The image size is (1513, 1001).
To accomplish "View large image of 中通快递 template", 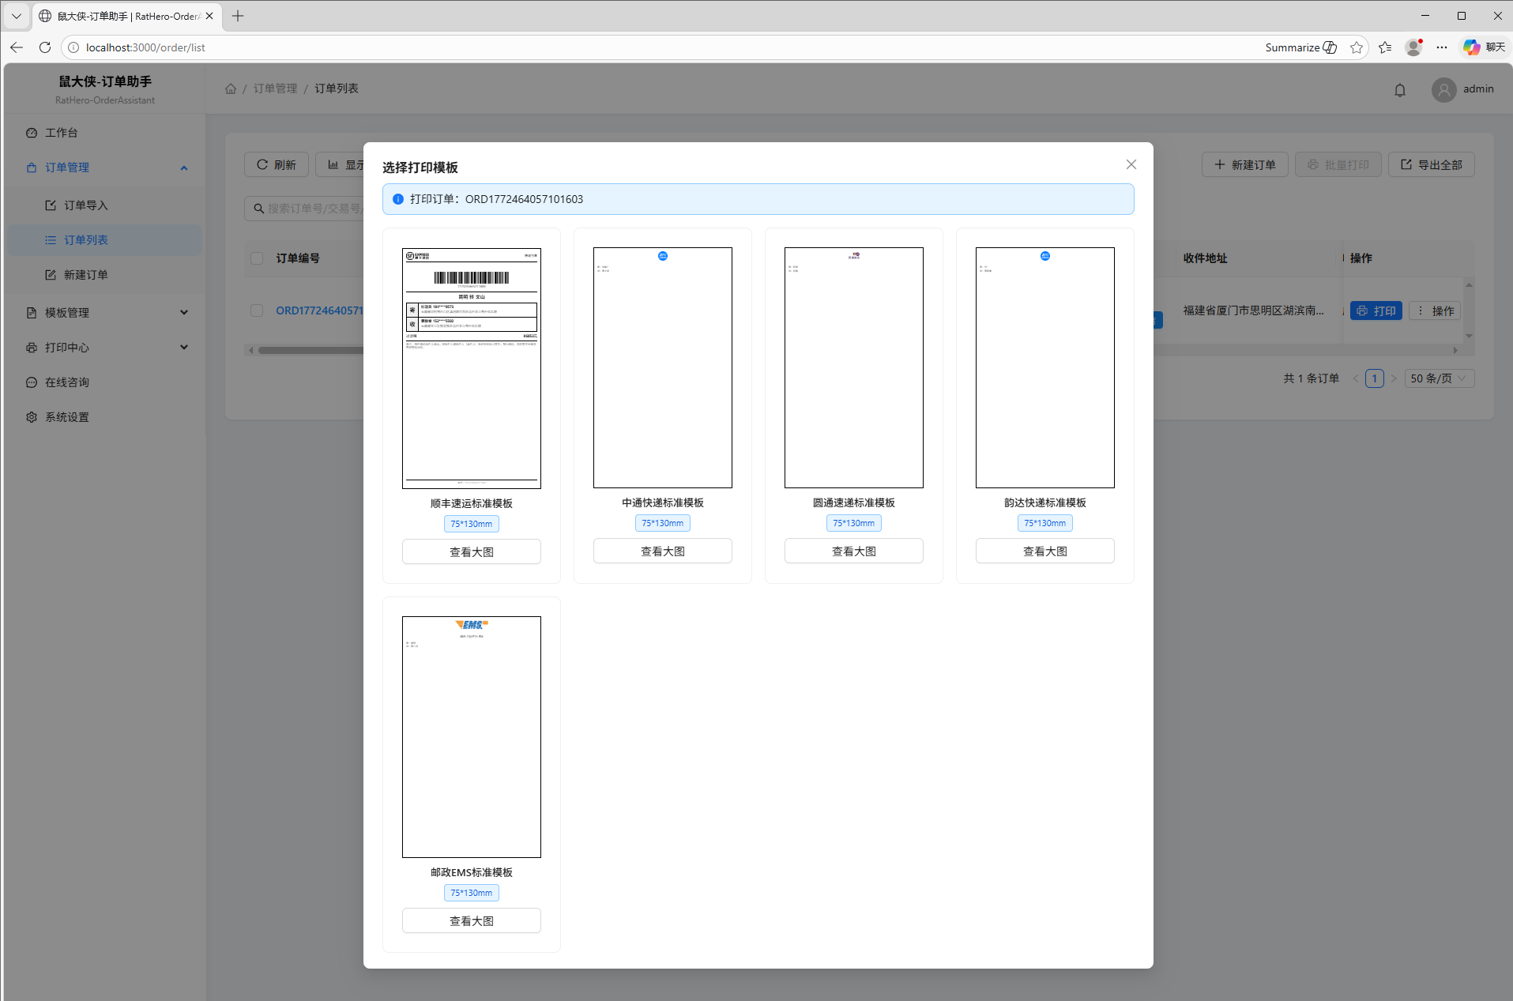I will click(662, 551).
